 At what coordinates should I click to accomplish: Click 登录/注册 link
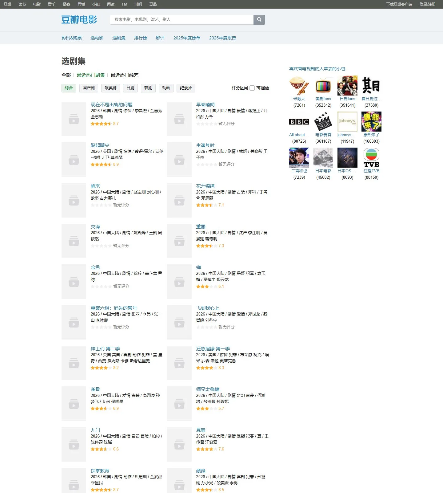pyautogui.click(x=428, y=4)
